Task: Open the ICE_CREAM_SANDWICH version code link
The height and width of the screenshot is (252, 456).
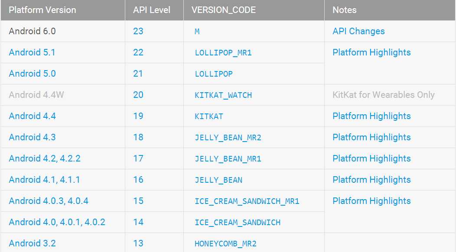Action: 238,223
